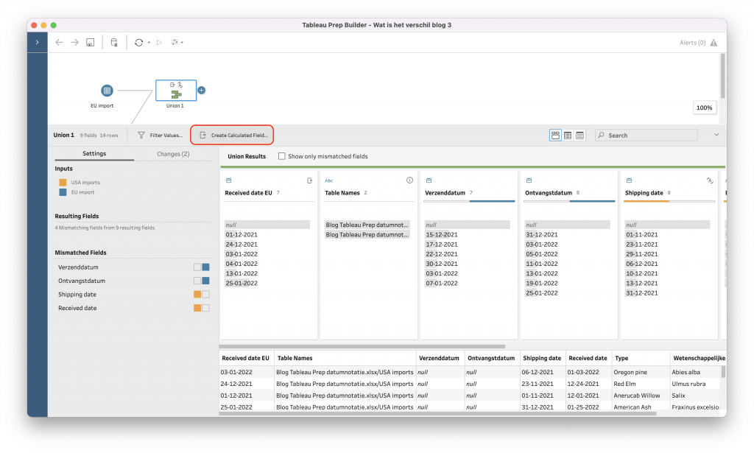Switch to the data grid view icon
Image resolution: width=754 pixels, height=453 pixels.
(x=568, y=136)
